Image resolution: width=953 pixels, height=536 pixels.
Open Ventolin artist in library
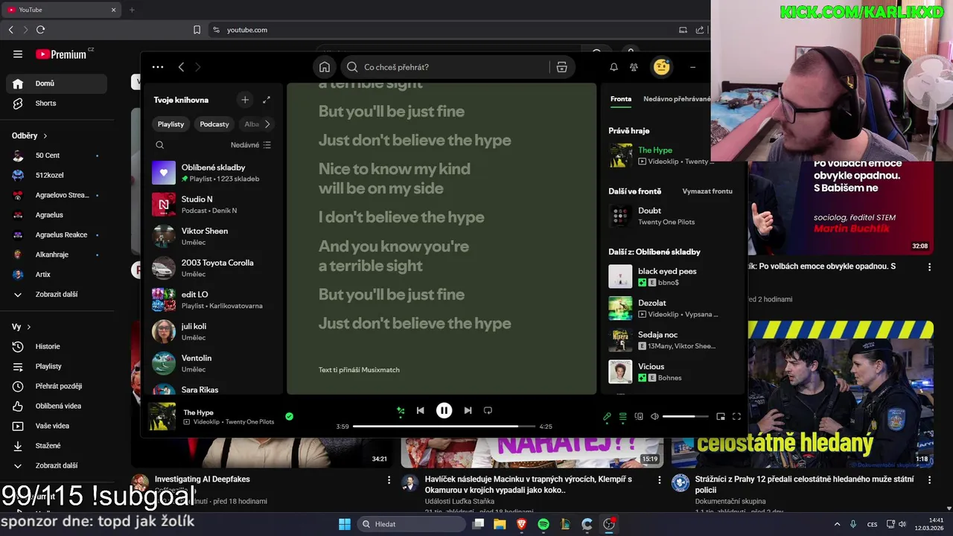tap(211, 363)
